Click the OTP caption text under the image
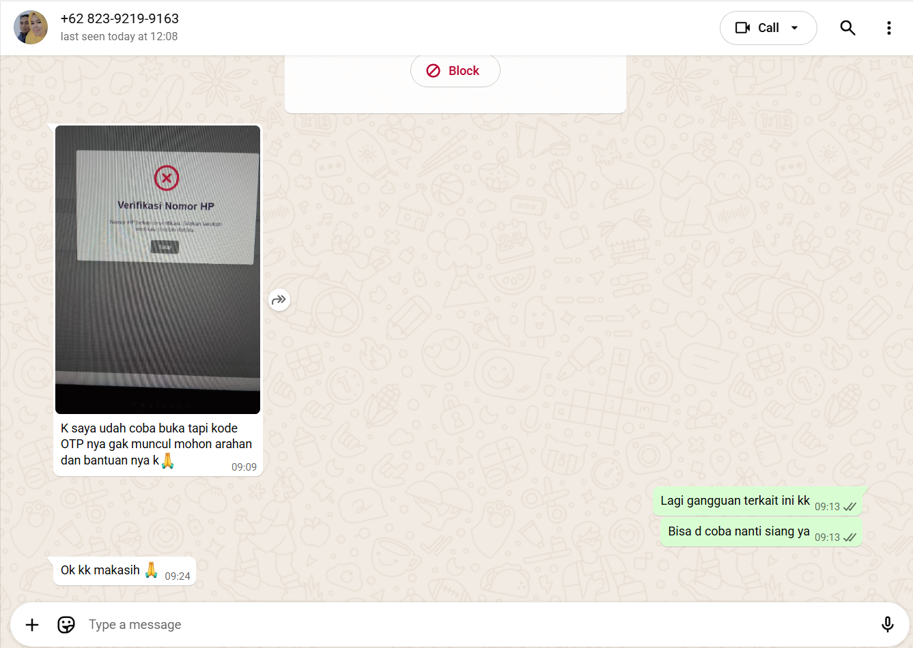Viewport: 913px width, 648px height. (156, 444)
